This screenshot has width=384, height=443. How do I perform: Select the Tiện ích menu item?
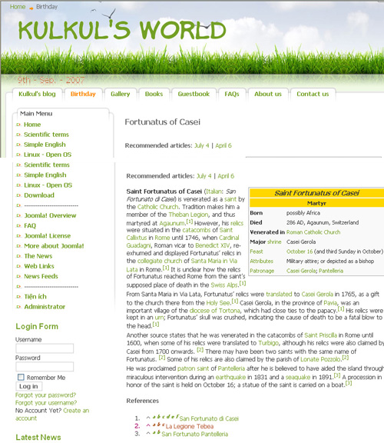coord(35,297)
